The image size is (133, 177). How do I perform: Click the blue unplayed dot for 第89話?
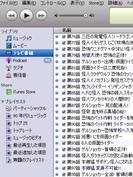click(x=57, y=118)
